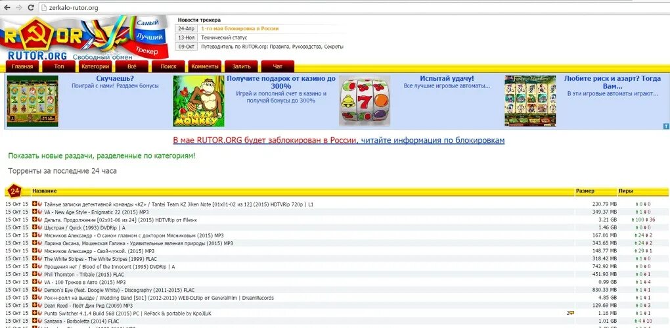Screen dimensions: 670x328
Task: Open news link about 1-го мая блокировка в России
Action: click(240, 28)
